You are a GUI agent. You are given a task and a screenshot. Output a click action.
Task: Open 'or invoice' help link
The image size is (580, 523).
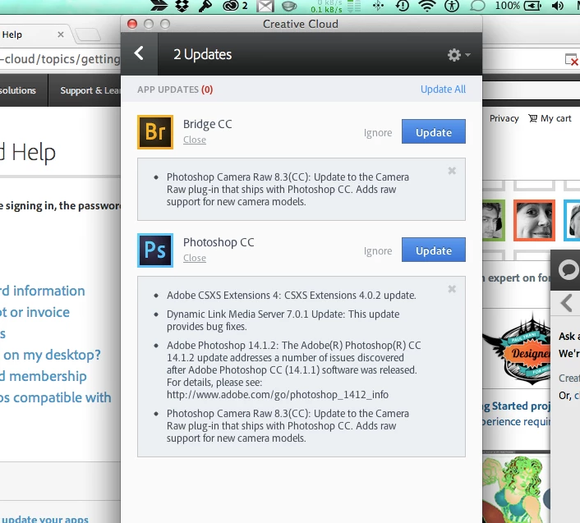[35, 312]
